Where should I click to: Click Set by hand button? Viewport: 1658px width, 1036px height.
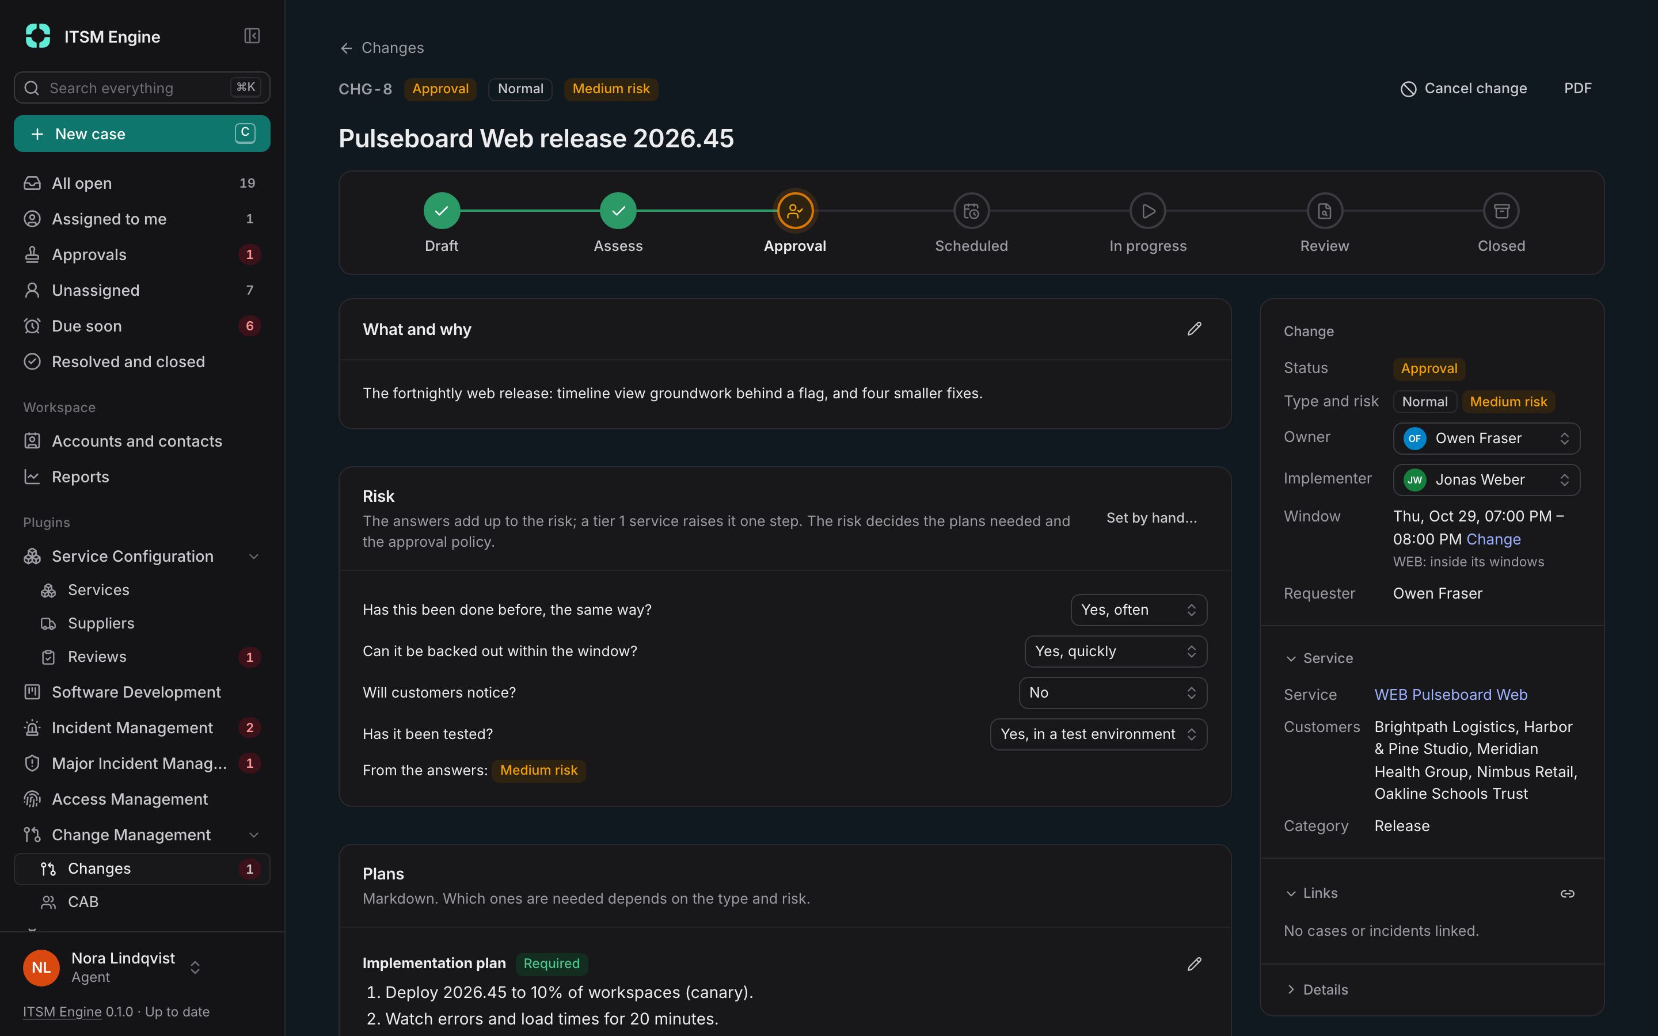point(1151,518)
